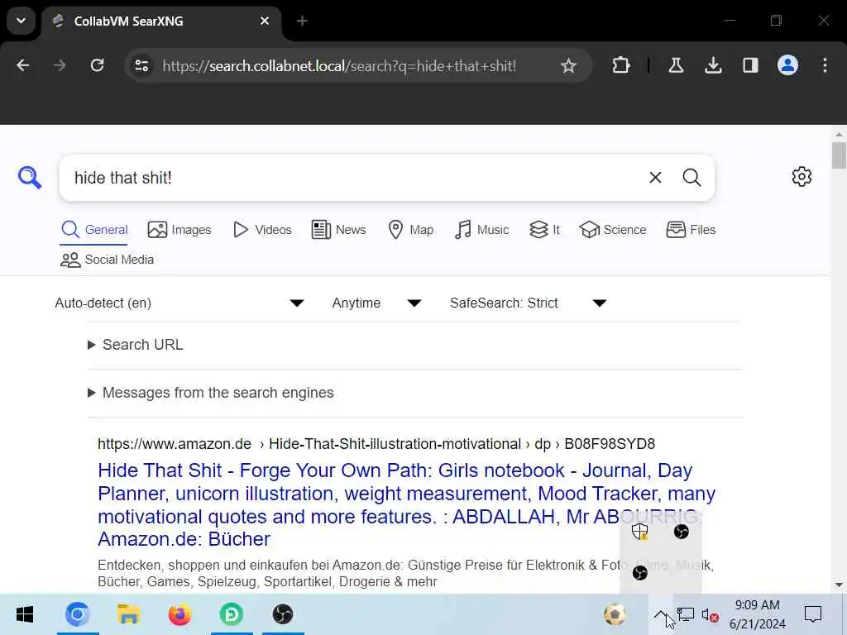Open a new browser tab

pyautogui.click(x=302, y=21)
